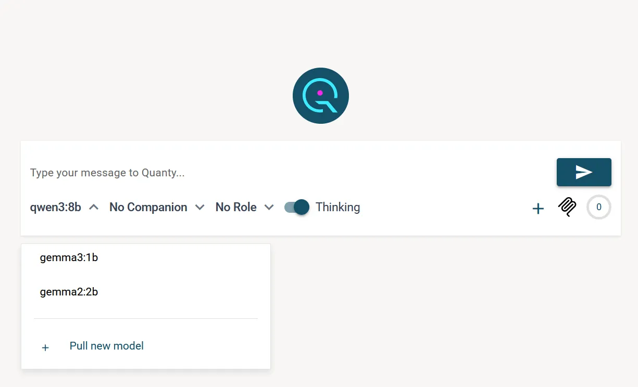Click the circular 0 attachment counter badge
Image resolution: width=638 pixels, height=387 pixels.
point(598,207)
